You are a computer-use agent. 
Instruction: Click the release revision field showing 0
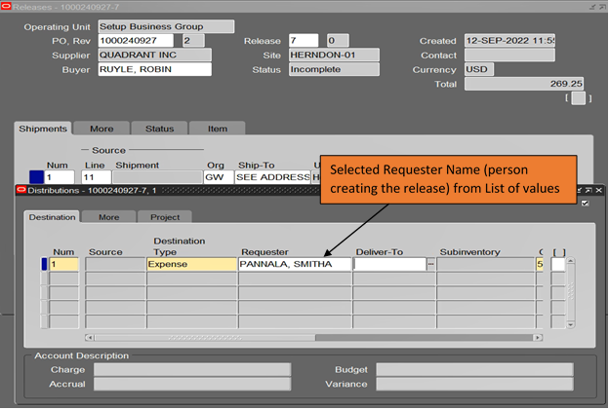point(338,41)
